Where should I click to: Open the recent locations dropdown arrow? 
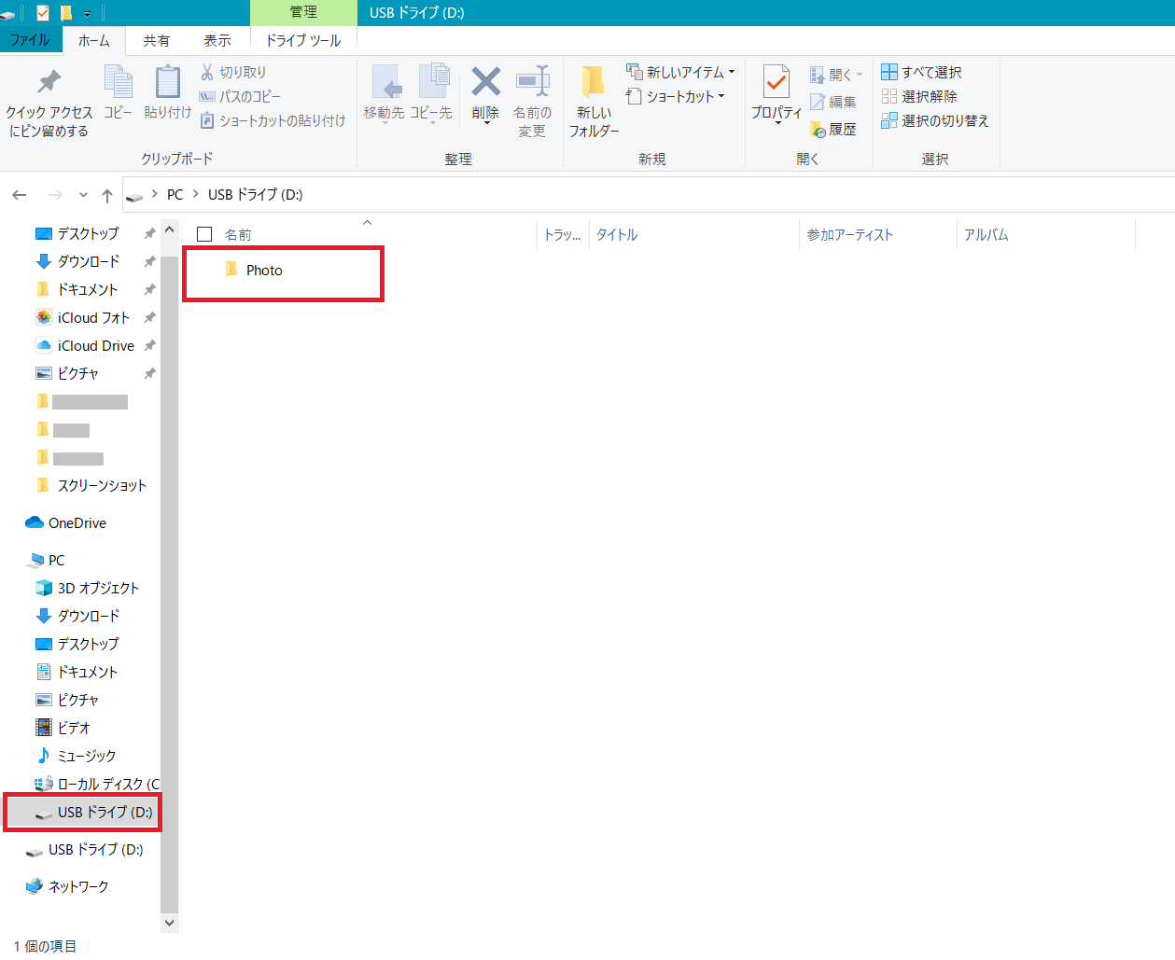83,195
